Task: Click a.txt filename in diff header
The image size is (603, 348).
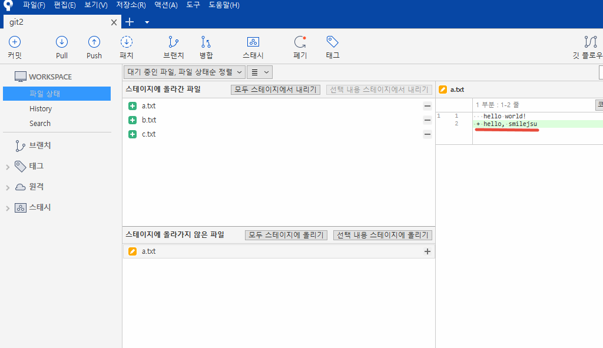Action: tap(457, 90)
